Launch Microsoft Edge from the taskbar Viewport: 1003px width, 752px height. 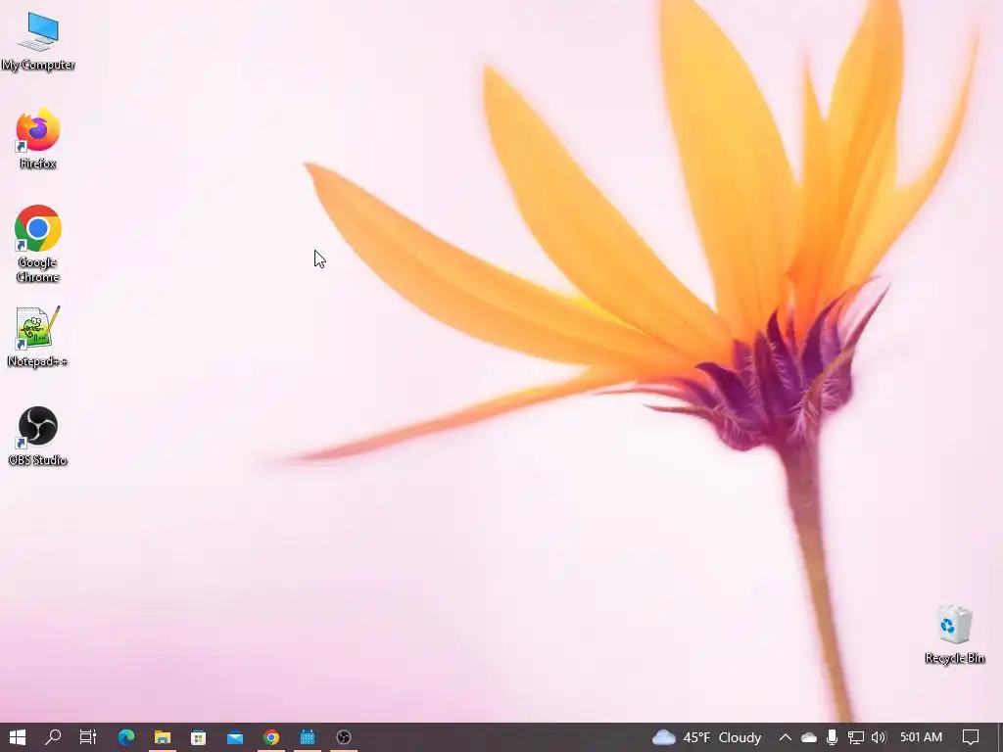click(126, 737)
